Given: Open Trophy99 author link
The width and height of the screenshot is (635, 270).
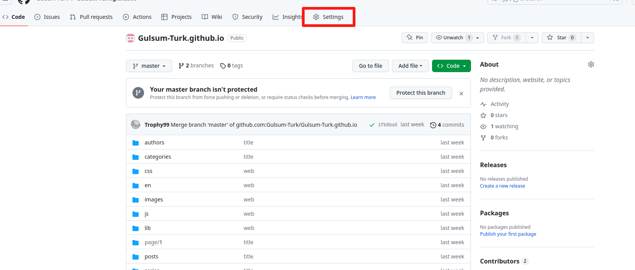Looking at the screenshot, I should click(157, 125).
